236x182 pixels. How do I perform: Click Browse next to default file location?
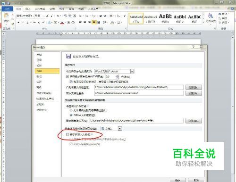point(194,93)
